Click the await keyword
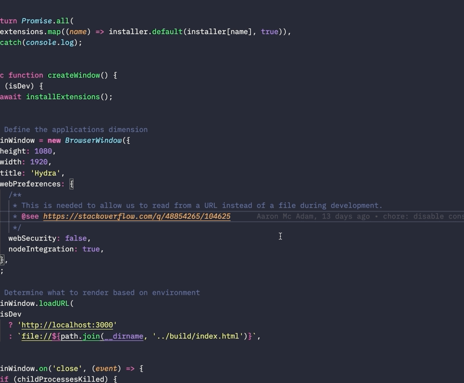 10,97
